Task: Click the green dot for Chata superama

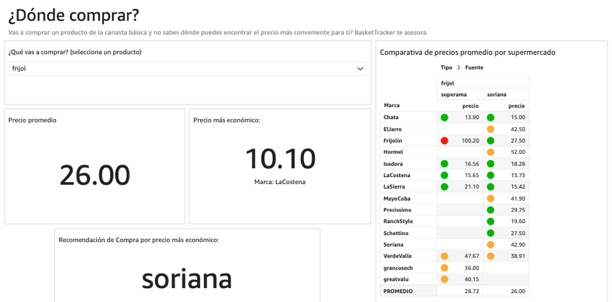Action: pyautogui.click(x=444, y=117)
